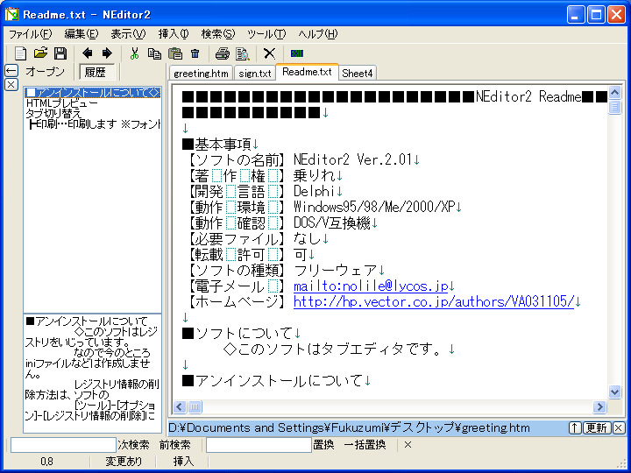Screen dimensions: 631x473
Task: Go back with the left arrow icon
Action: [x=87, y=53]
